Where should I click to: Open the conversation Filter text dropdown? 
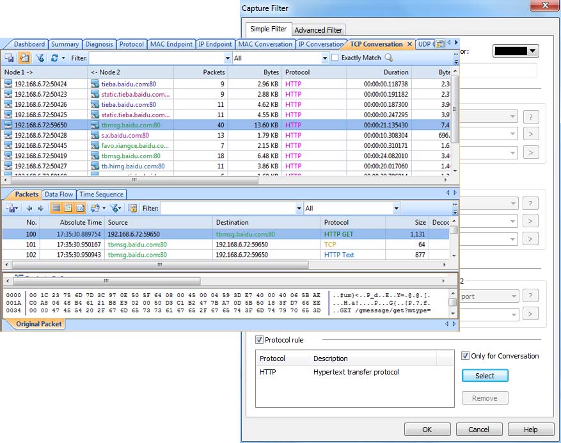point(228,58)
